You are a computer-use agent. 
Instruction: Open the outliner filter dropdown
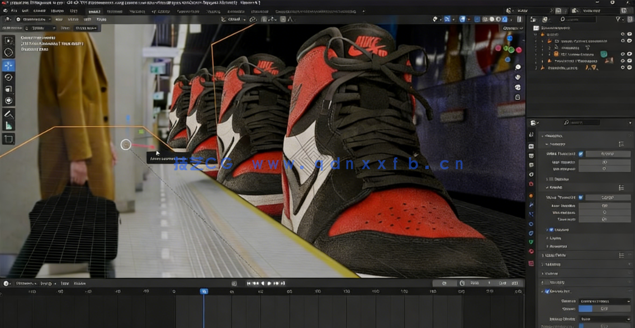click(620, 19)
